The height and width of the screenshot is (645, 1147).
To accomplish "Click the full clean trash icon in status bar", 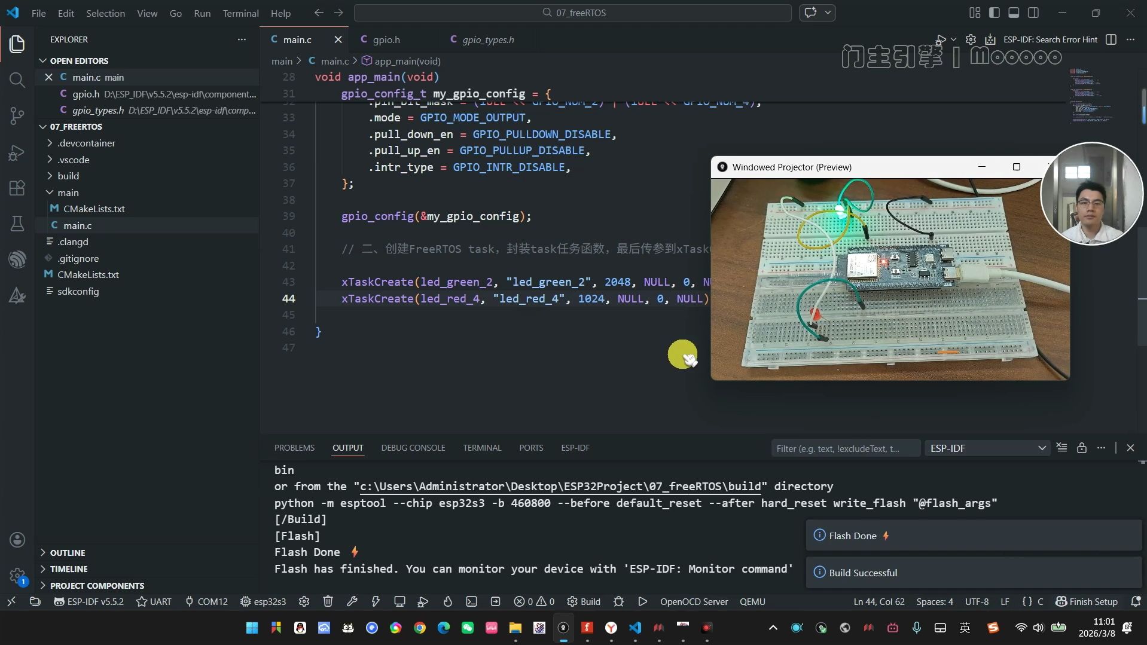I will click(328, 601).
